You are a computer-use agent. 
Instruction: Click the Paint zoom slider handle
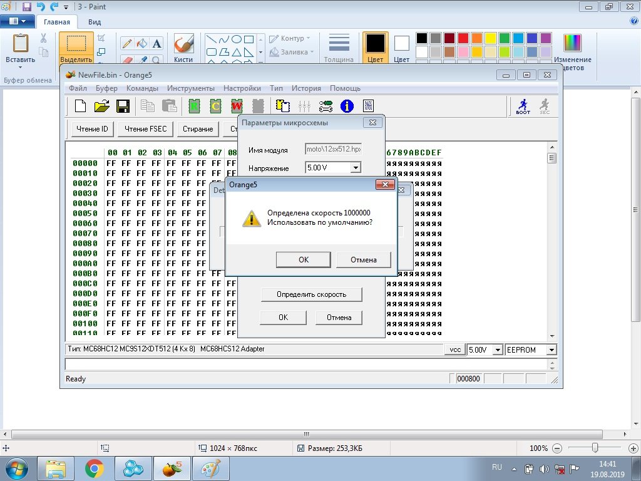tap(595, 448)
